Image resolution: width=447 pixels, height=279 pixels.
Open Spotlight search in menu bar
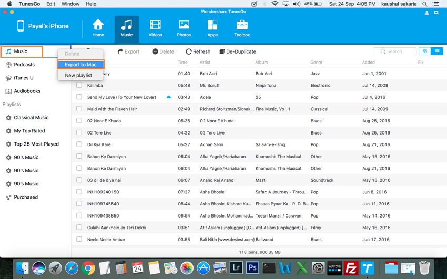pyautogui.click(x=425, y=4)
